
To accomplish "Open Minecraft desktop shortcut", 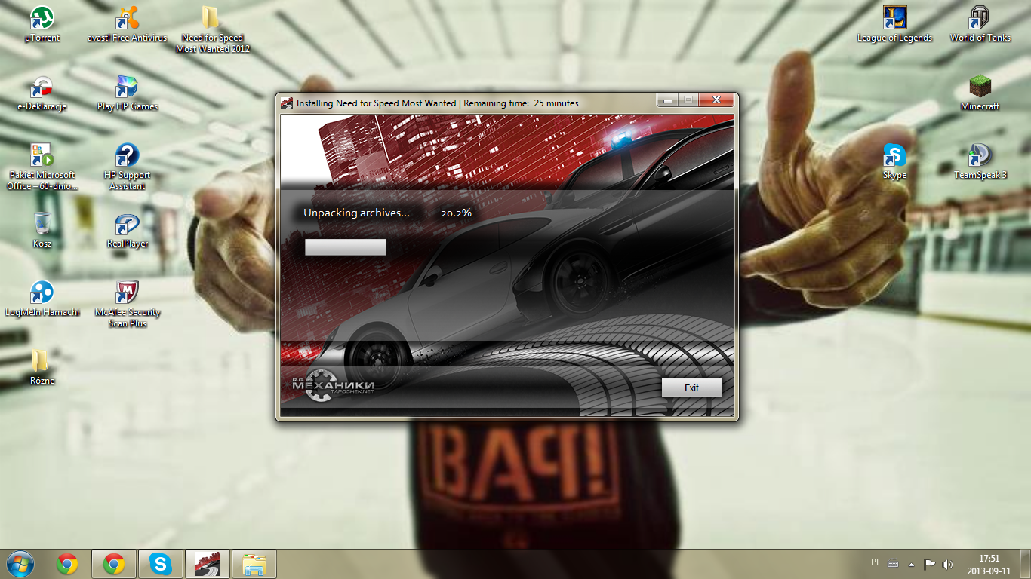I will click(x=980, y=93).
